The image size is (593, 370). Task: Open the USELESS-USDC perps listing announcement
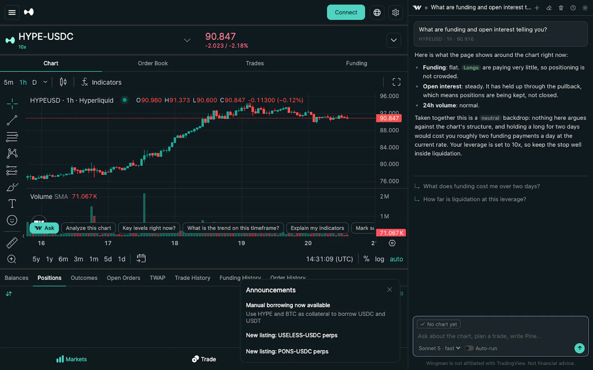pos(292,335)
